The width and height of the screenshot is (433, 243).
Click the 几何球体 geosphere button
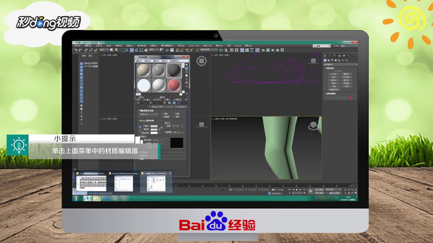pyautogui.click(x=346, y=77)
